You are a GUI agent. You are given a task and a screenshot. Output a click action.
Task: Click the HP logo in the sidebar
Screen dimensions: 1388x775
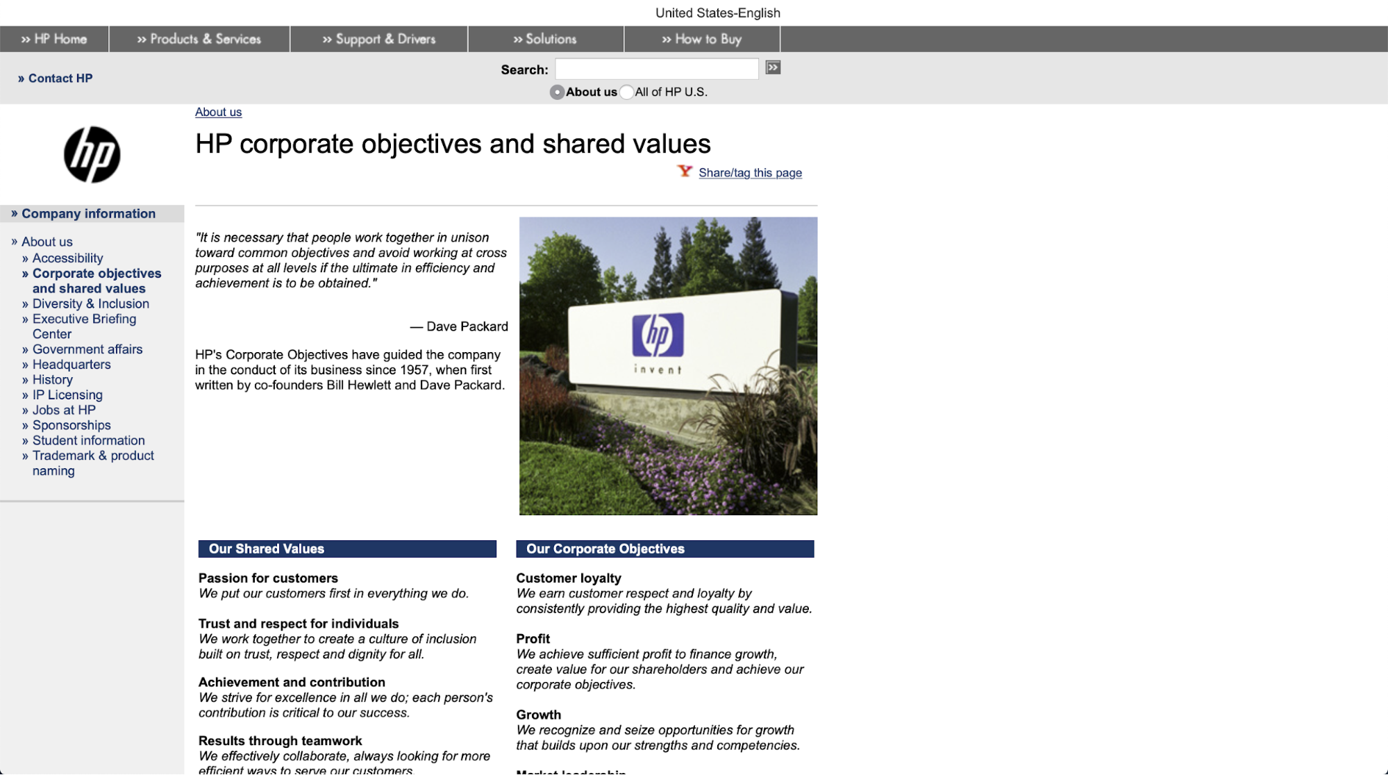(x=92, y=154)
